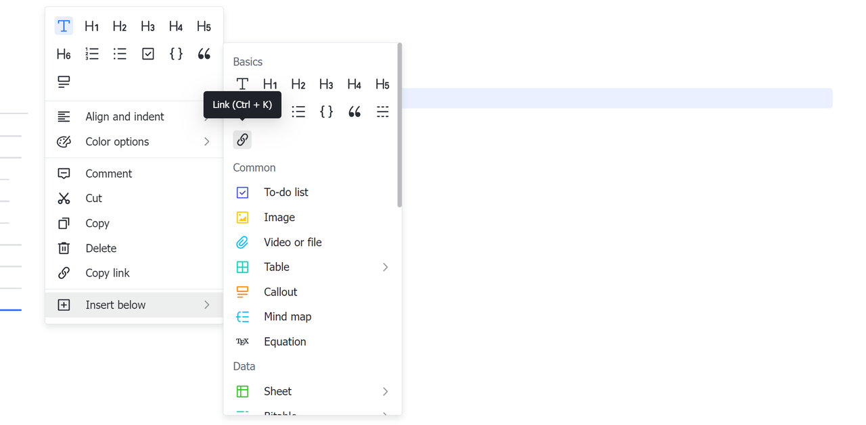866x425 pixels.
Task: Insert a Callout from Common list
Action: pyautogui.click(x=311, y=292)
